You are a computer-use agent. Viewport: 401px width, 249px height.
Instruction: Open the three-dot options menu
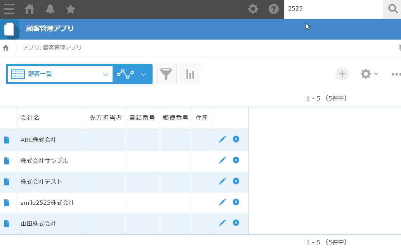coord(396,74)
